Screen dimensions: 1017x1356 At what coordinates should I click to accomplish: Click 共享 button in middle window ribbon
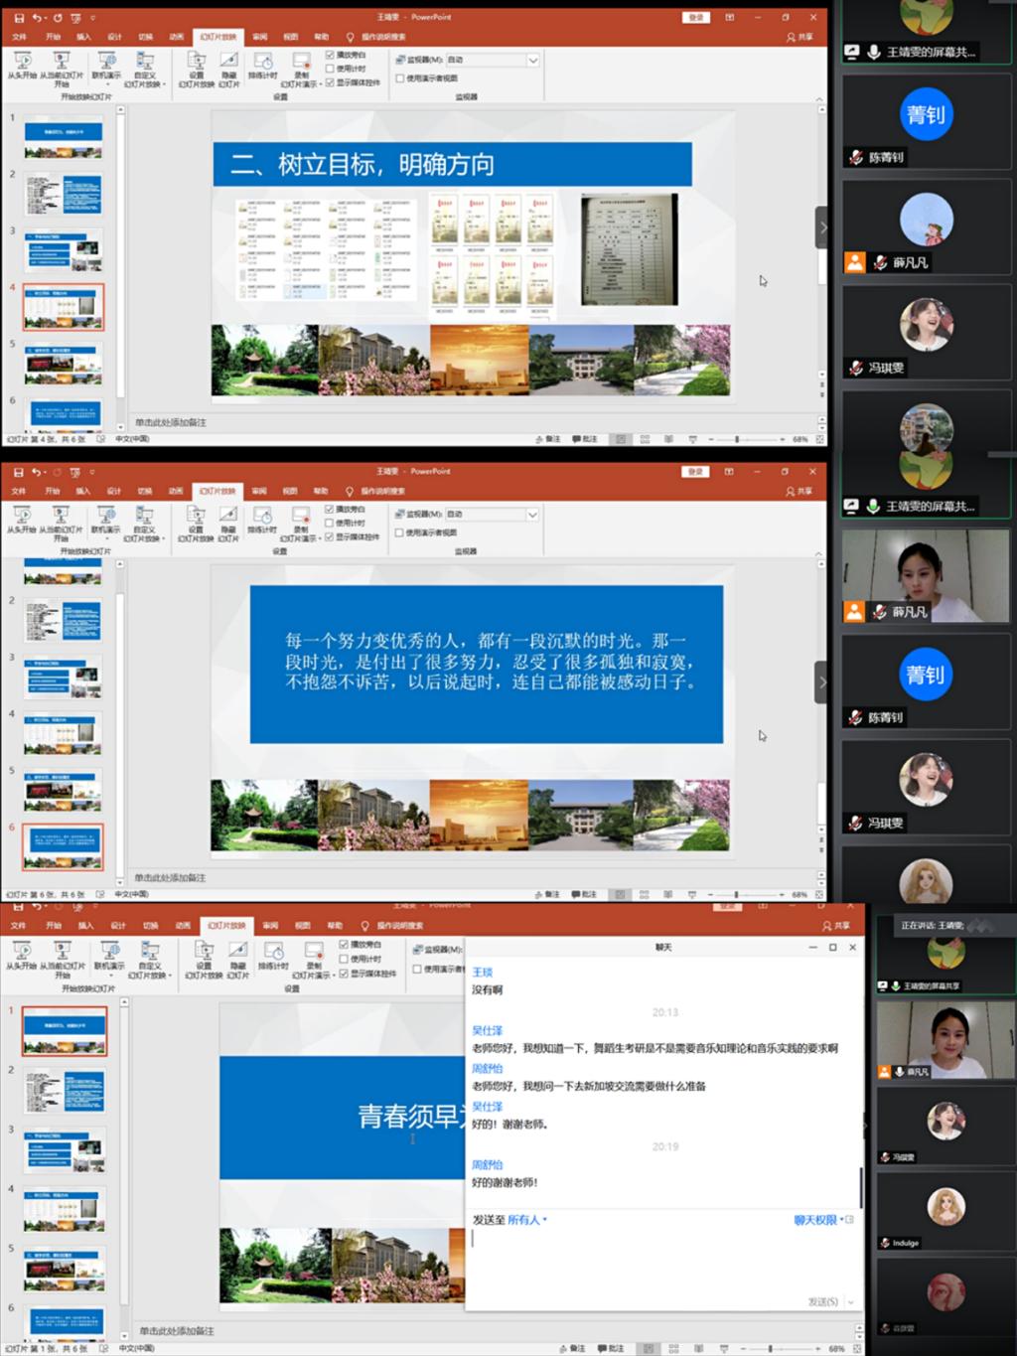pyautogui.click(x=799, y=491)
